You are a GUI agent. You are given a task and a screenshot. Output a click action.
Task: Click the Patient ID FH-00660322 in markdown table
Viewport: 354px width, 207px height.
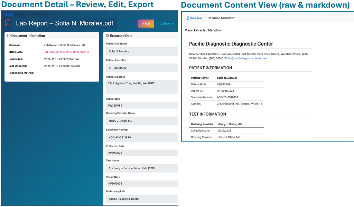225,91
